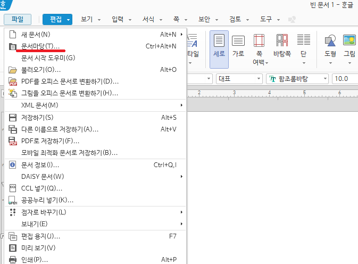This screenshot has height=264, width=358.
Task: Click the CCL 넣기 icon
Action: 13,188
